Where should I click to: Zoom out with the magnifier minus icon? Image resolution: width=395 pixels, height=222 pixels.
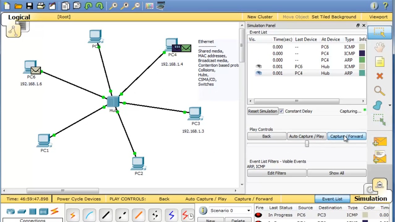click(x=136, y=6)
